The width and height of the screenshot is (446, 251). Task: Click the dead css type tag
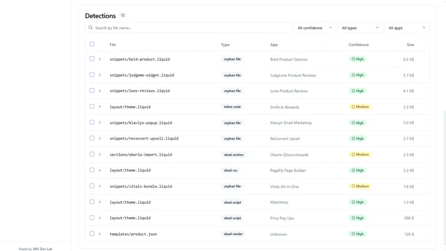(x=230, y=170)
